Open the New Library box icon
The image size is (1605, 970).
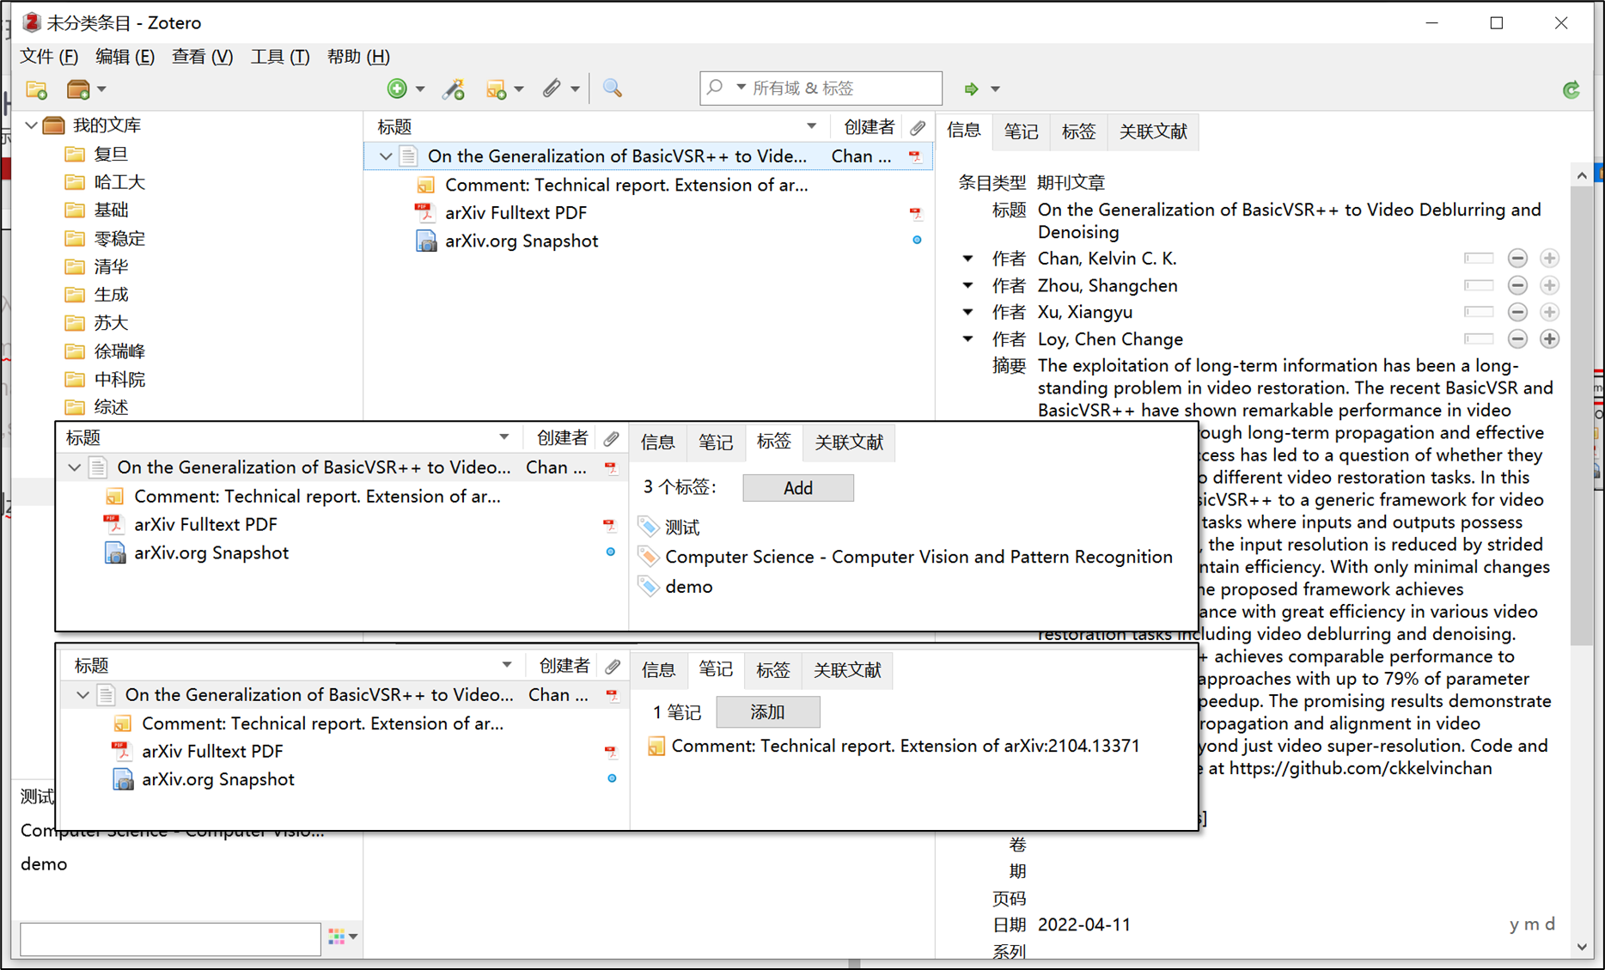click(78, 88)
